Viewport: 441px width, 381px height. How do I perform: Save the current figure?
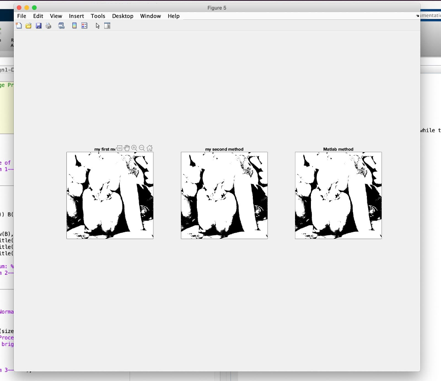tap(39, 25)
